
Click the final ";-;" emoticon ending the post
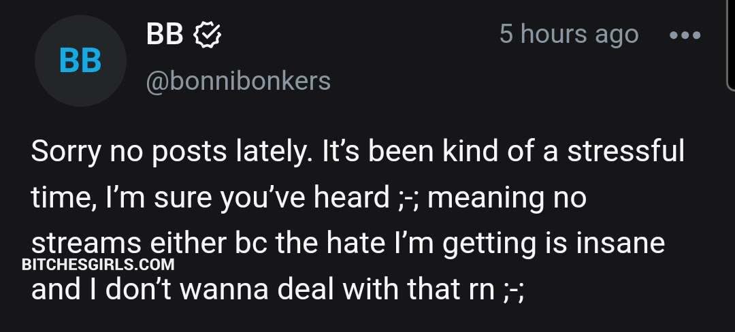click(513, 290)
